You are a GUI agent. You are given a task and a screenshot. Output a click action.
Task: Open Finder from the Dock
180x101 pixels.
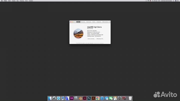click(x=50, y=98)
